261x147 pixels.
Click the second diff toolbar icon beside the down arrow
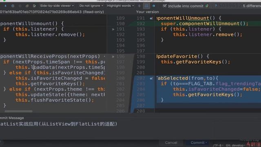click(x=13, y=6)
